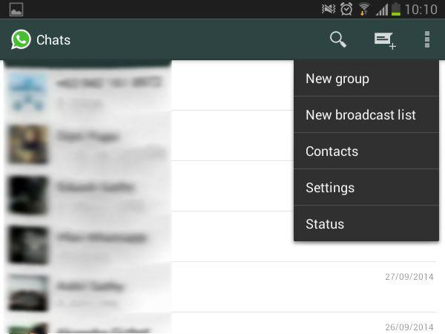The image size is (445, 334).
Task: Tap the 10:10 clock in status bar
Action: 421,9
